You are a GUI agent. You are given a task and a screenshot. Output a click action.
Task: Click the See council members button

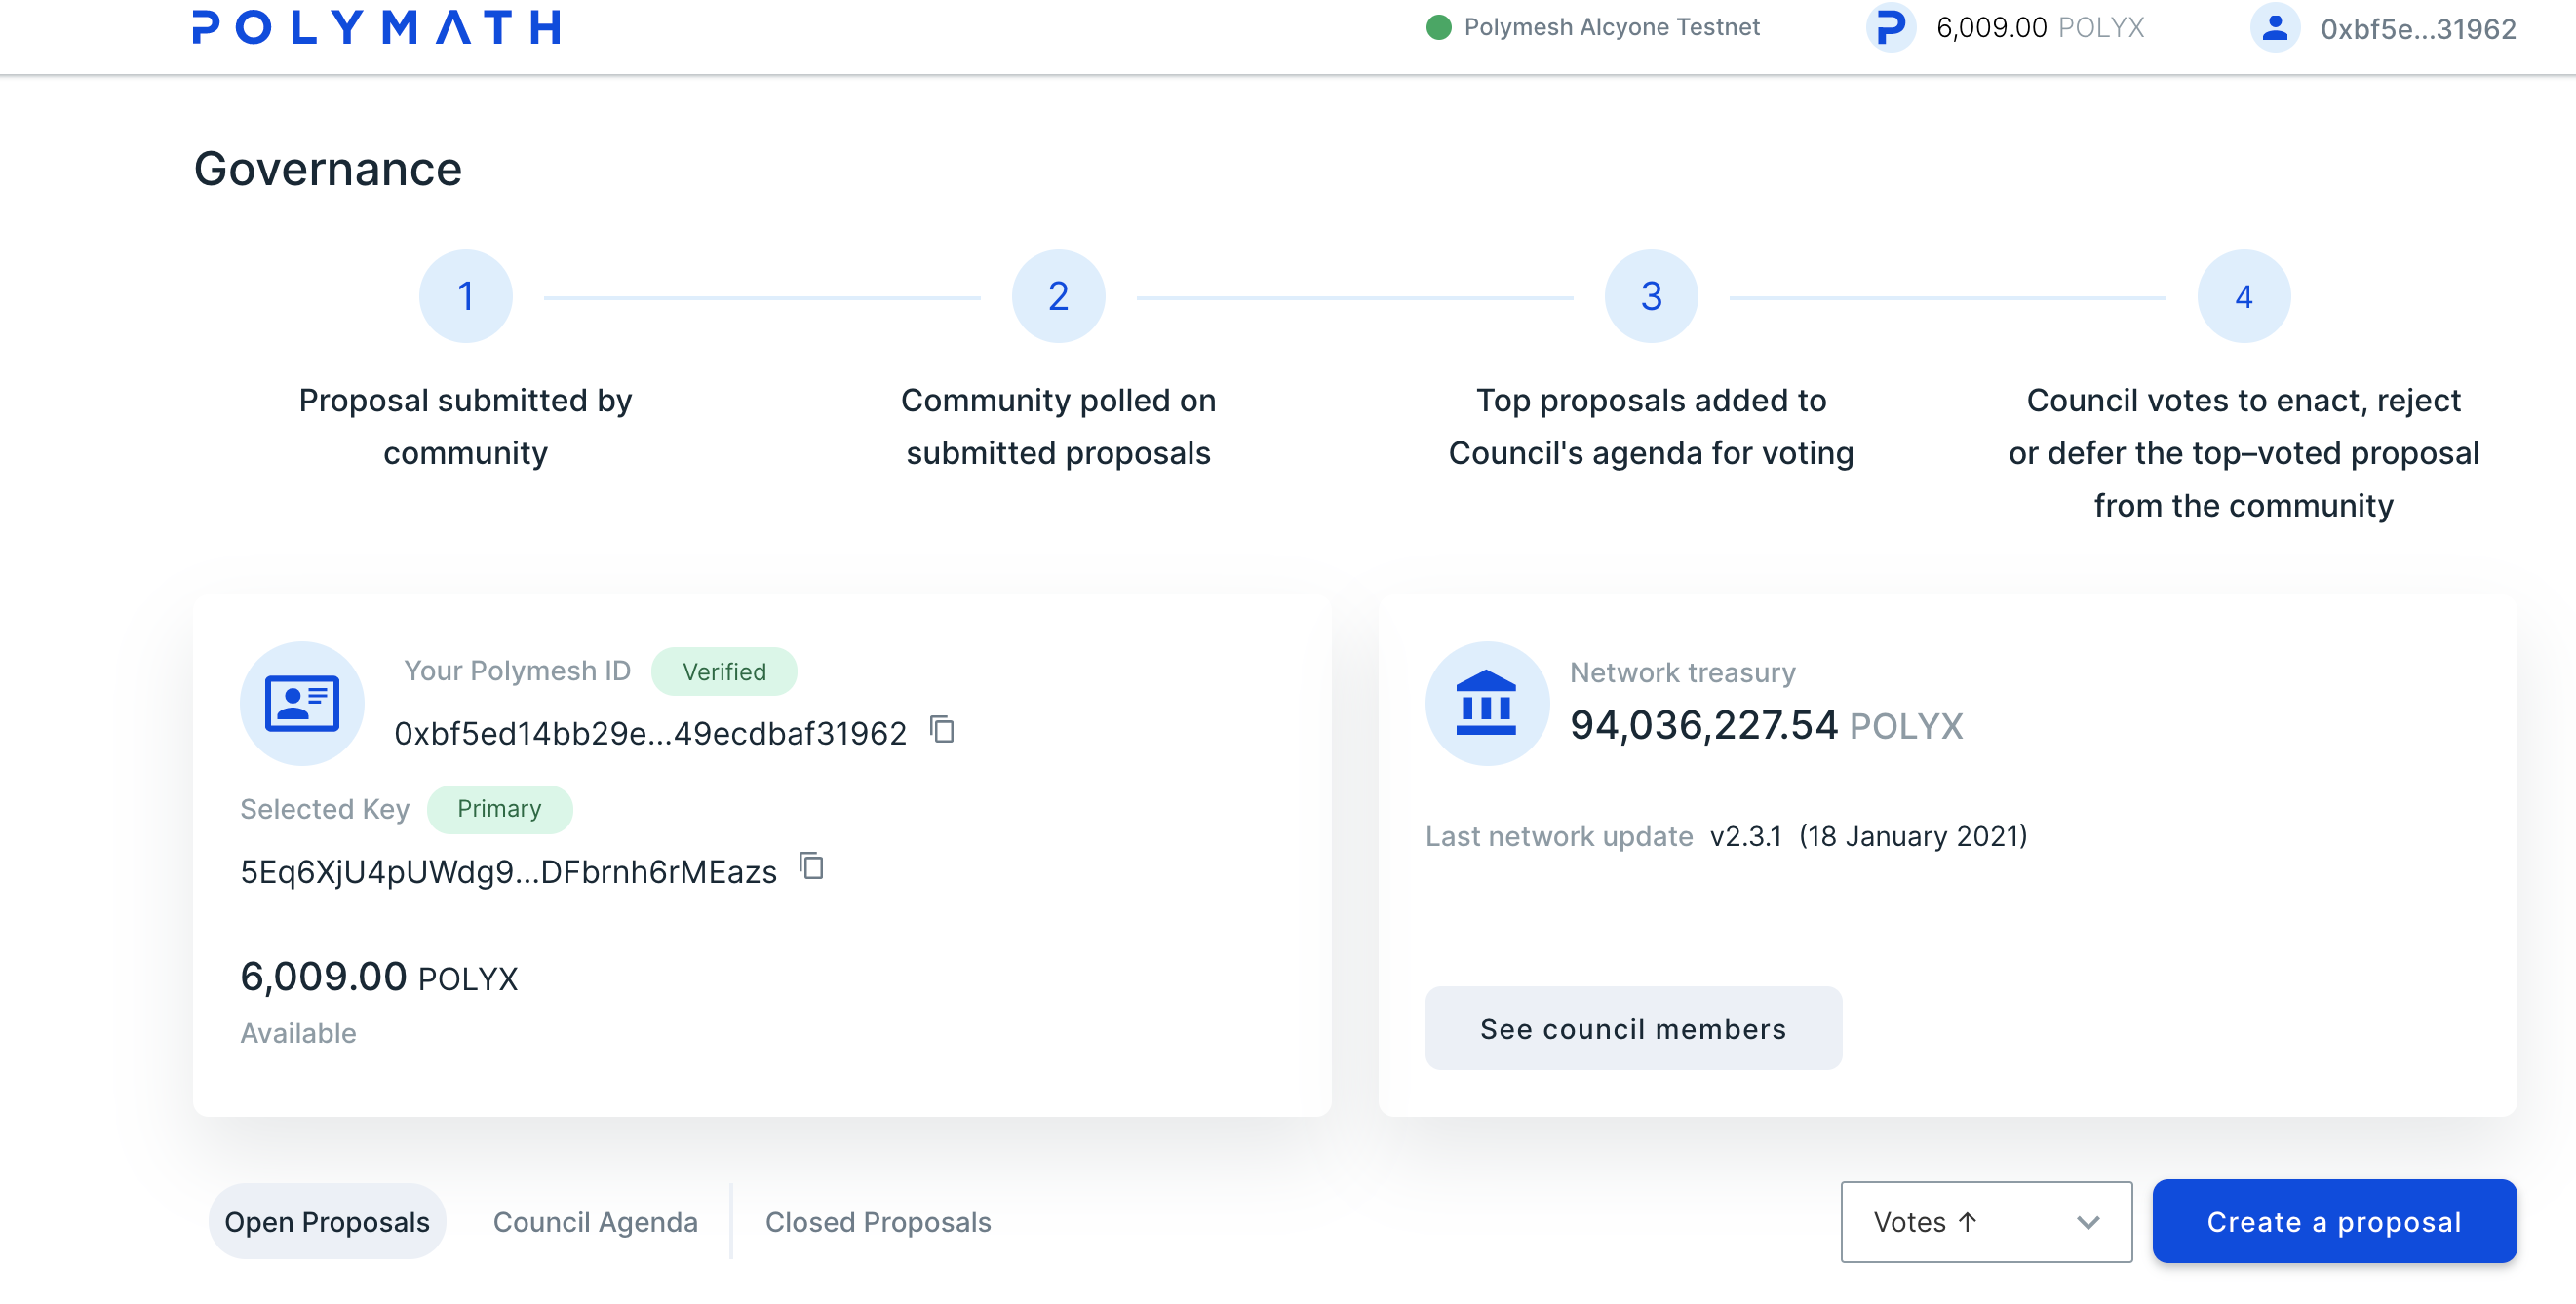(x=1633, y=1028)
